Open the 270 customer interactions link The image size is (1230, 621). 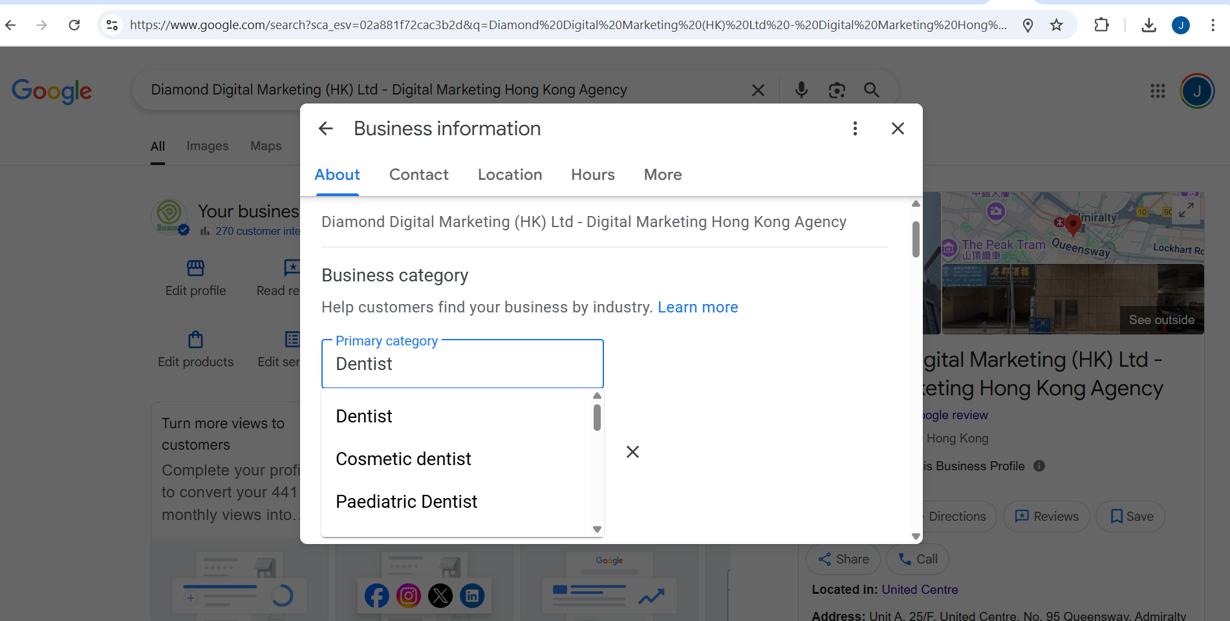(x=257, y=231)
